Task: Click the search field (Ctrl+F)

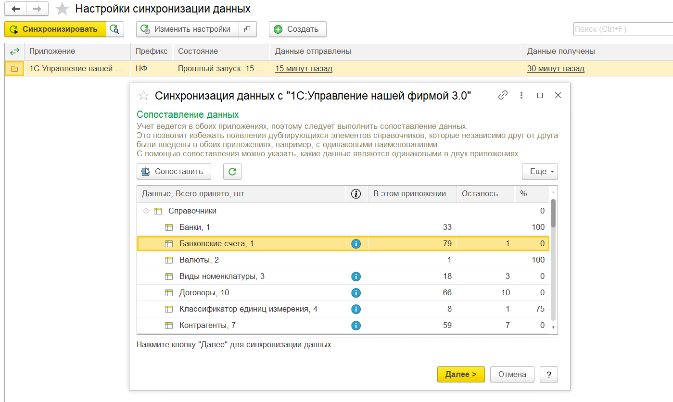Action: pyautogui.click(x=622, y=29)
